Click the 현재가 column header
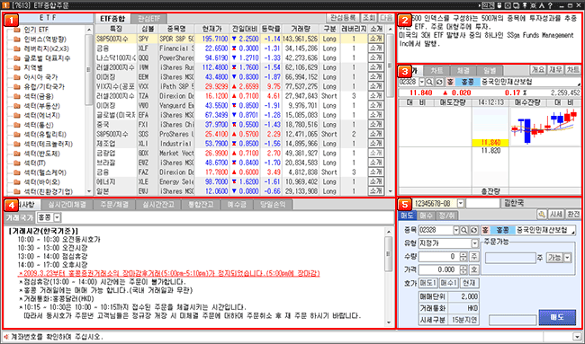This screenshot has height=344, width=585. 211,29
